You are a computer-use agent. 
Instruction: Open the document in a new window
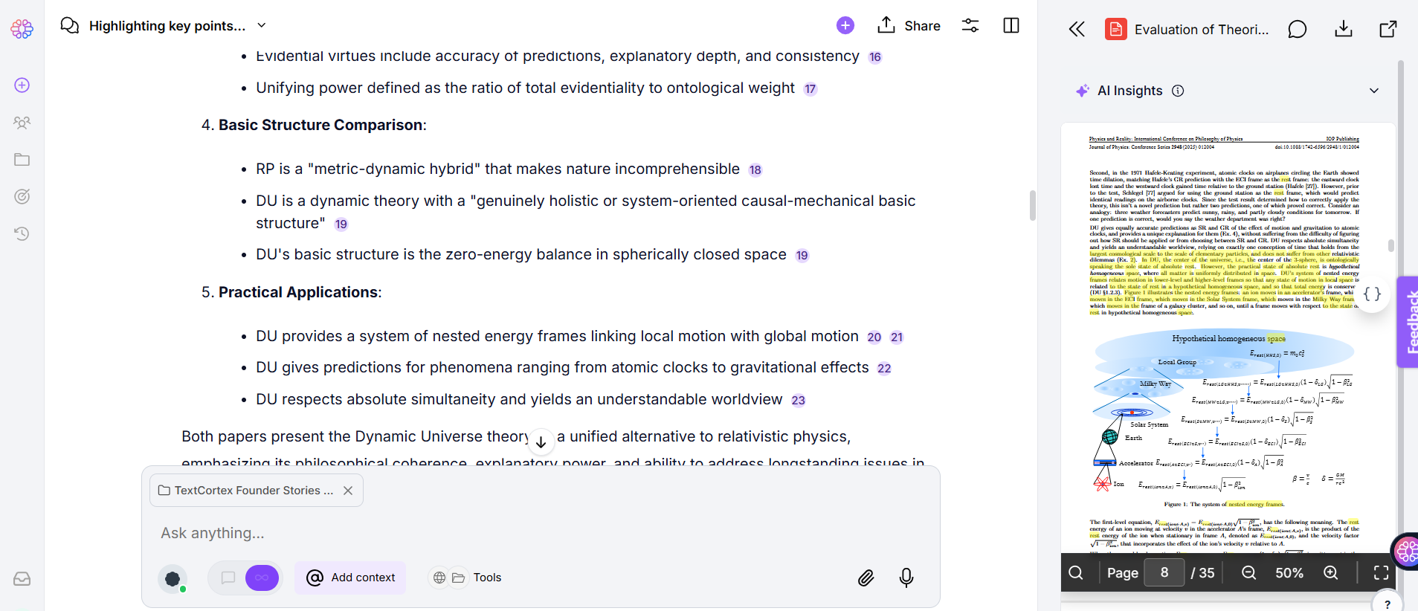coord(1388,29)
